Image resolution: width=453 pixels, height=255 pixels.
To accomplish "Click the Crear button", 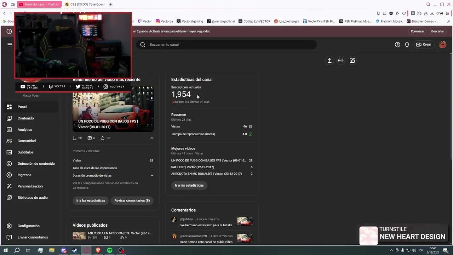I will pyautogui.click(x=424, y=45).
